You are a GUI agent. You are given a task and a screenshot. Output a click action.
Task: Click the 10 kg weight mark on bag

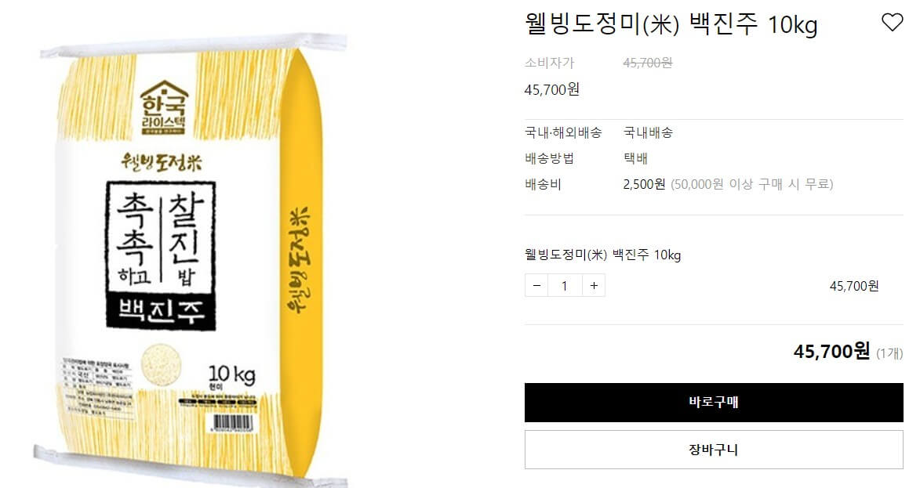(x=231, y=375)
